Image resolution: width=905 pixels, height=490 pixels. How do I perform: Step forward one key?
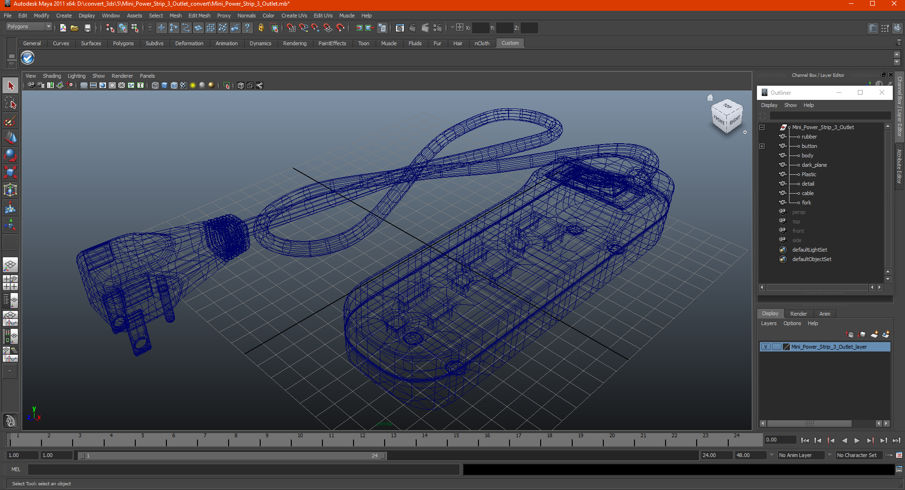(870, 441)
